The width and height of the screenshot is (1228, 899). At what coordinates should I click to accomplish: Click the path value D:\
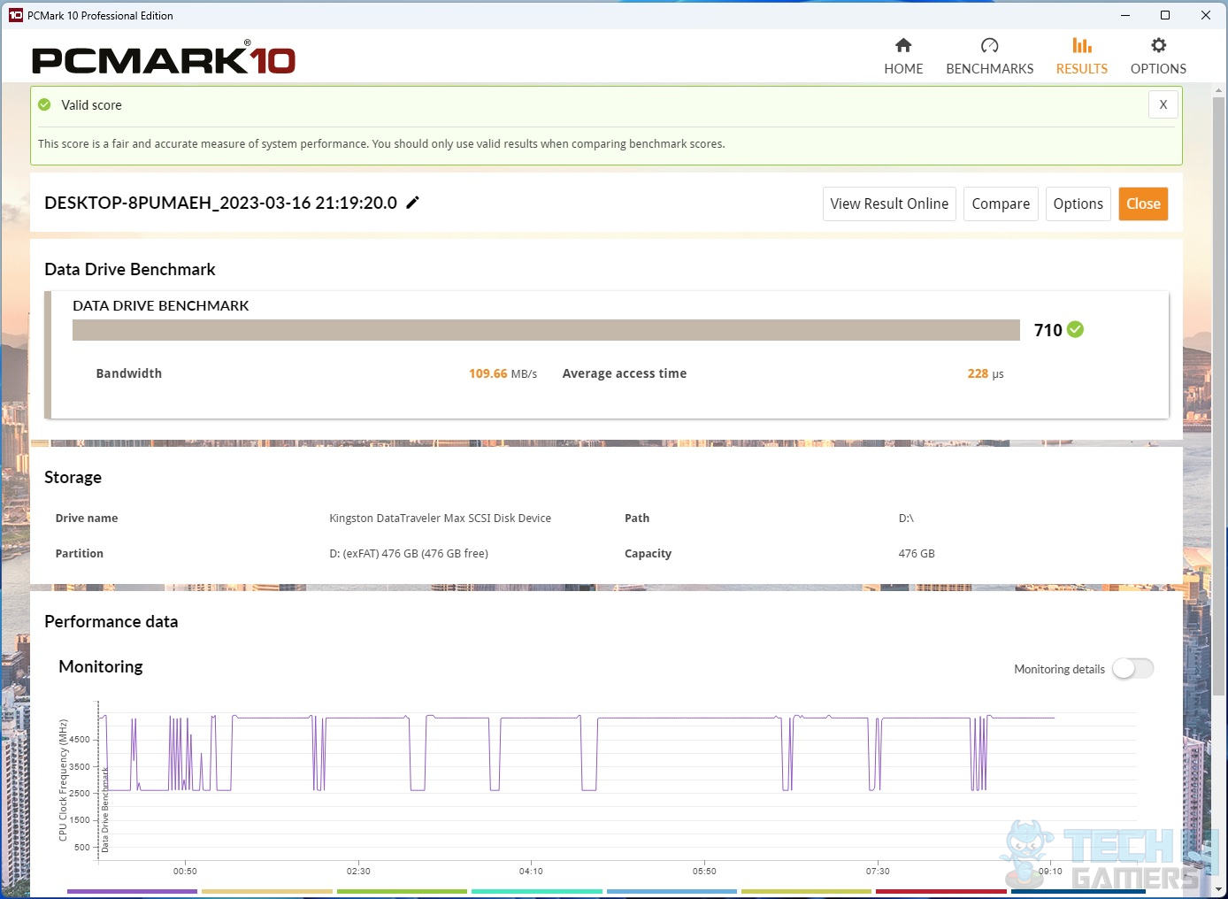(906, 519)
